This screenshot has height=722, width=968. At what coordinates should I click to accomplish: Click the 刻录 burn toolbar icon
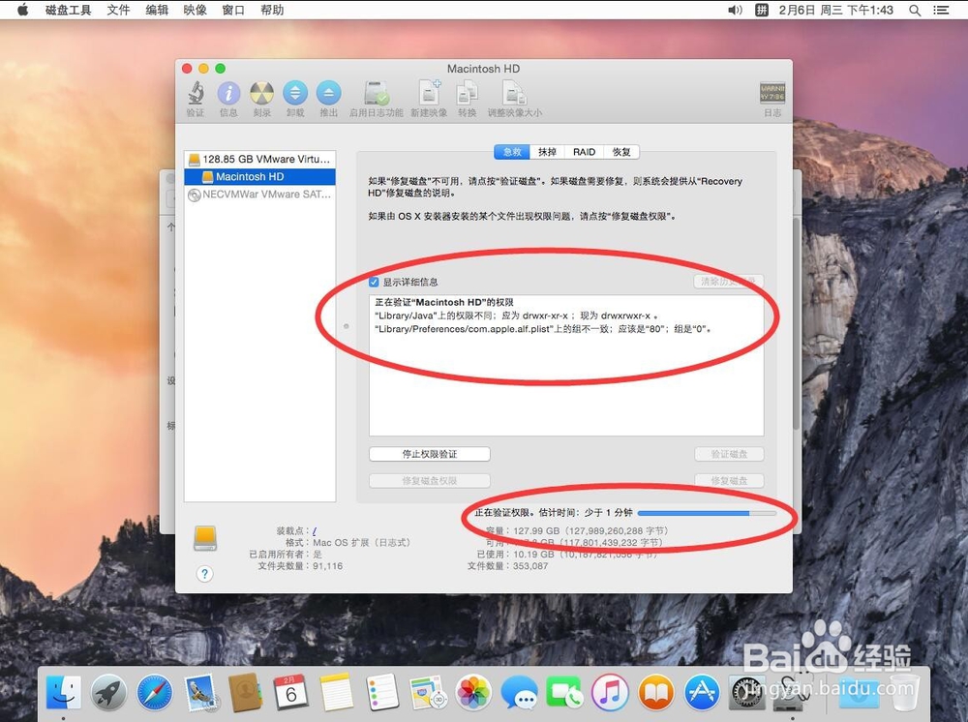coord(261,95)
